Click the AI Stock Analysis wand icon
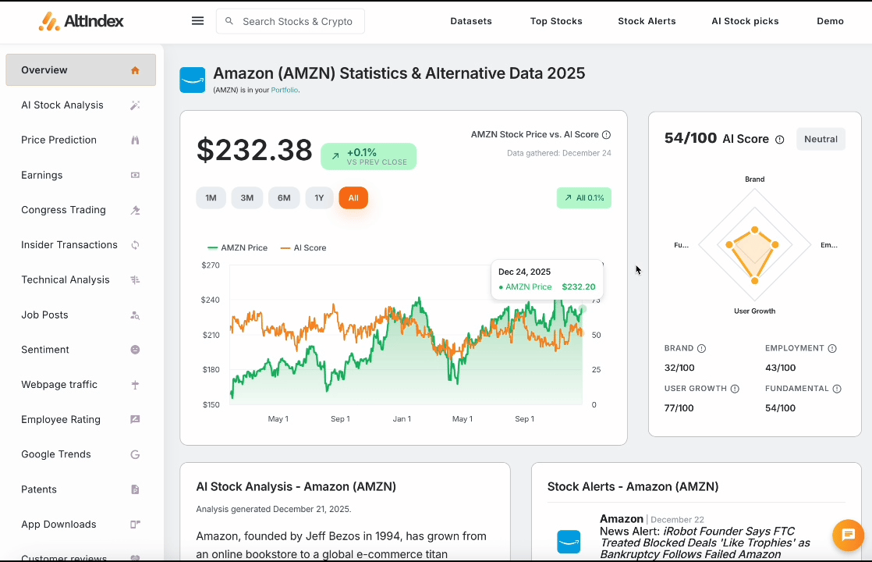The height and width of the screenshot is (562, 872). (135, 105)
